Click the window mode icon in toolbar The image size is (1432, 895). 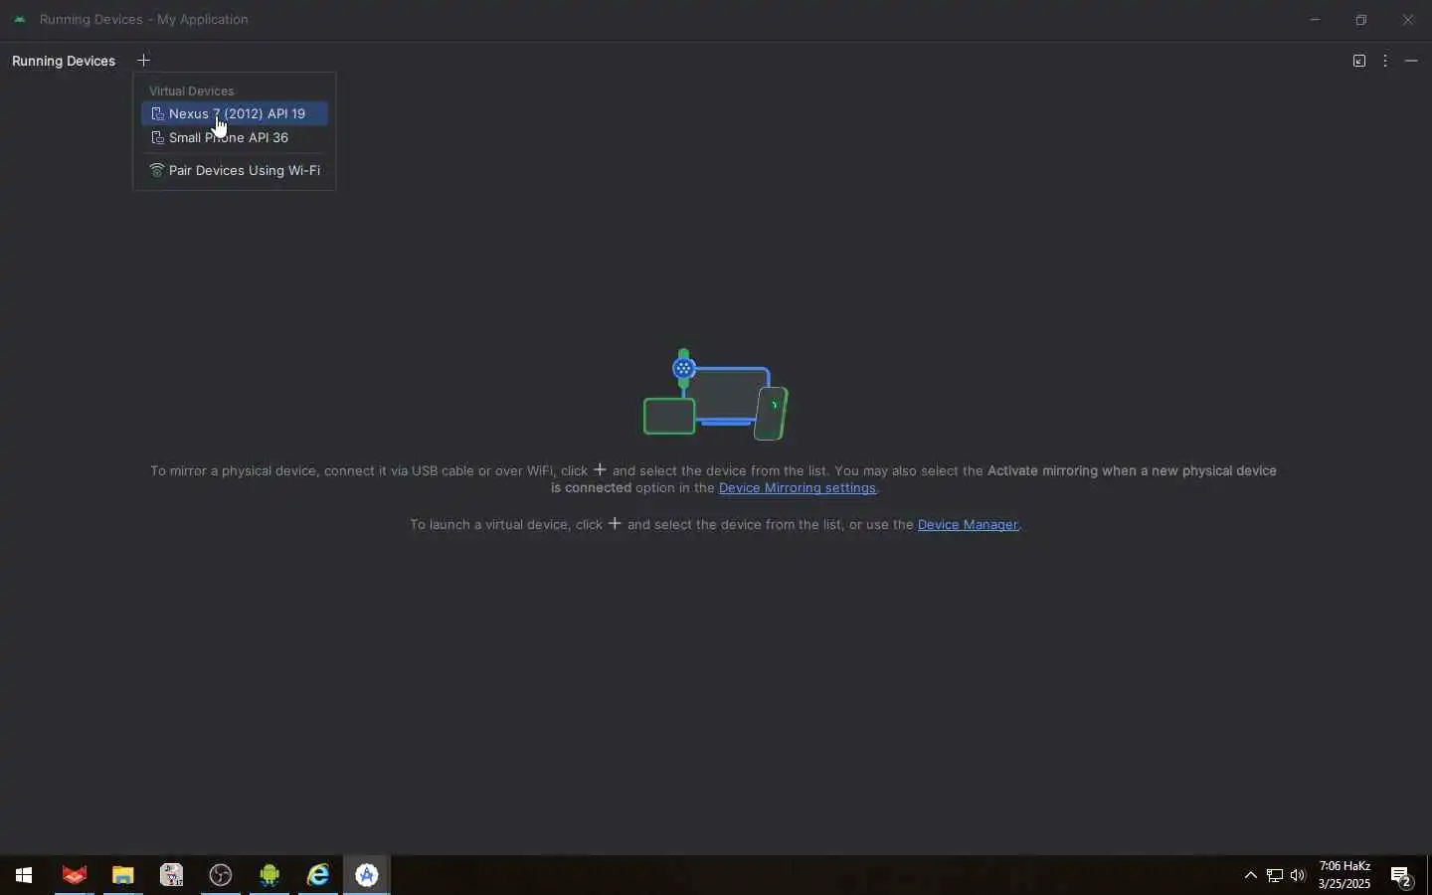(x=1359, y=61)
